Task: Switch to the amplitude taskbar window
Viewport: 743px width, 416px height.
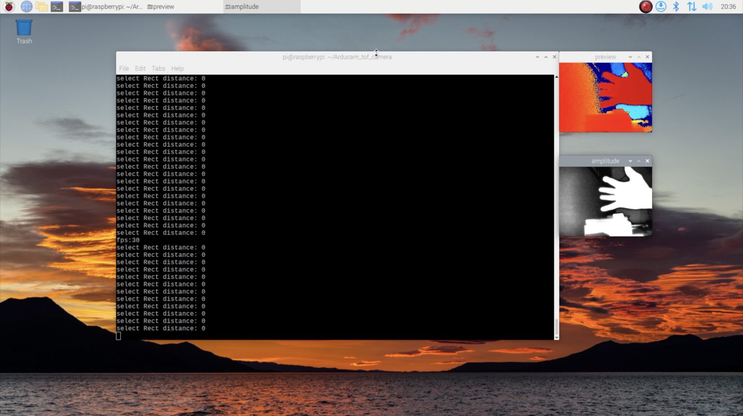Action: pos(244,7)
